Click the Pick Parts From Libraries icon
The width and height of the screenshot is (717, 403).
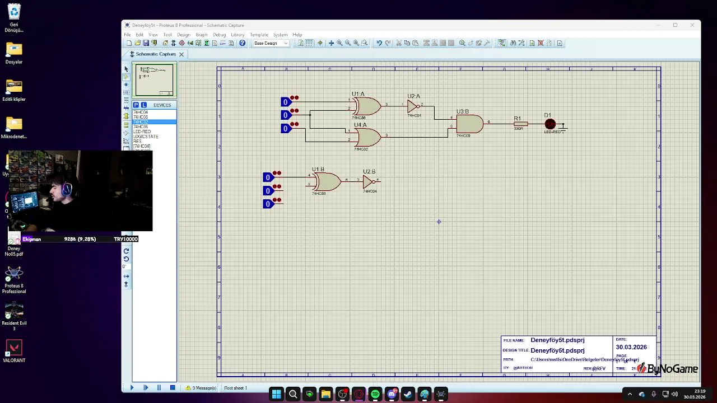click(462, 43)
